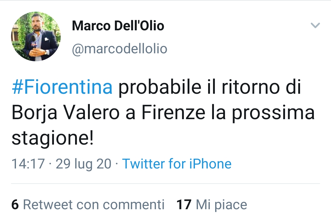Click the 29 lug 20 date

83,164
